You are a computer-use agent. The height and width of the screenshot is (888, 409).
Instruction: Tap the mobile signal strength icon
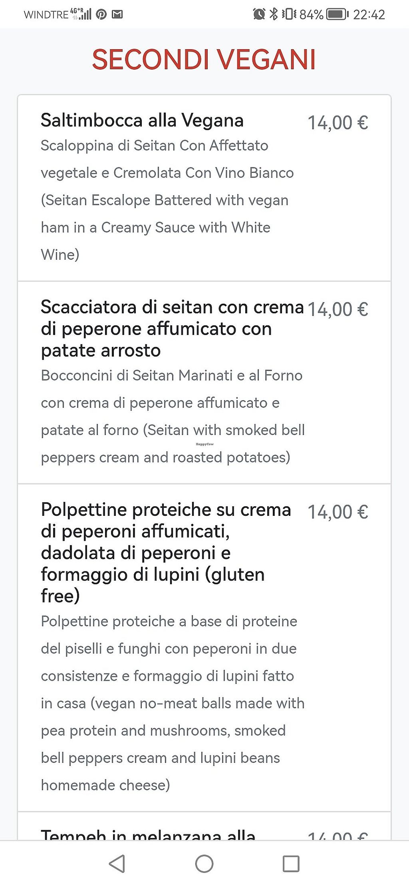click(x=82, y=15)
